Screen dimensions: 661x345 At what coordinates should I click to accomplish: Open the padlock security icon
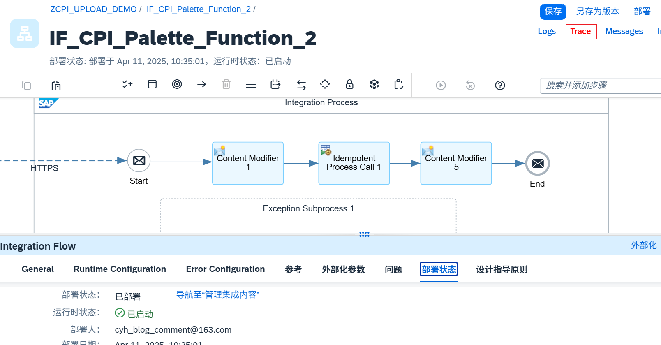pyautogui.click(x=349, y=84)
